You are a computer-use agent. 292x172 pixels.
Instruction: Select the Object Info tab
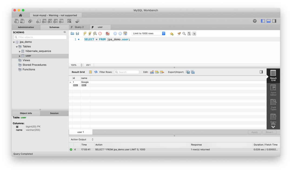click(26, 113)
